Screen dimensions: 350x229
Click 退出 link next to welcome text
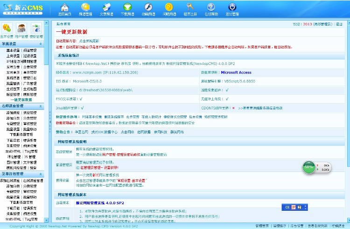tap(339, 24)
